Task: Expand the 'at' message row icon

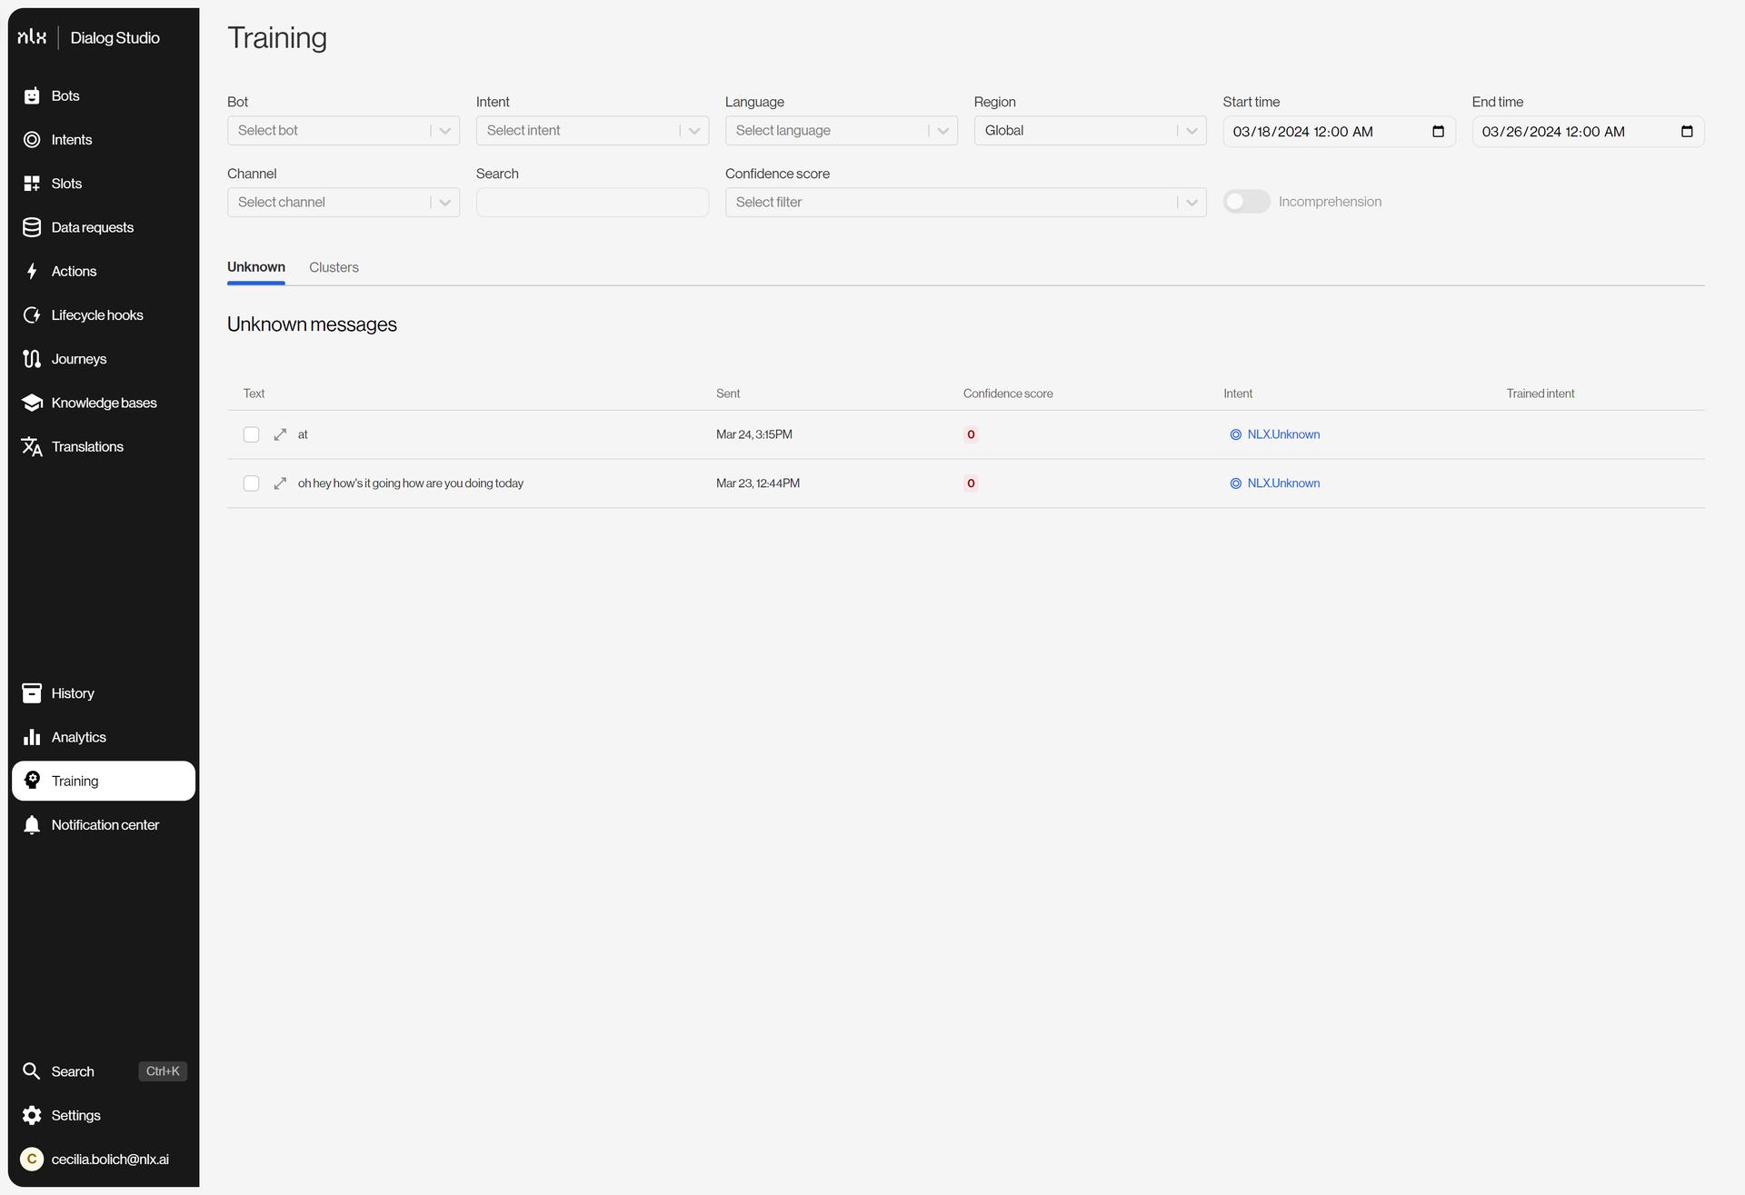Action: (x=280, y=434)
